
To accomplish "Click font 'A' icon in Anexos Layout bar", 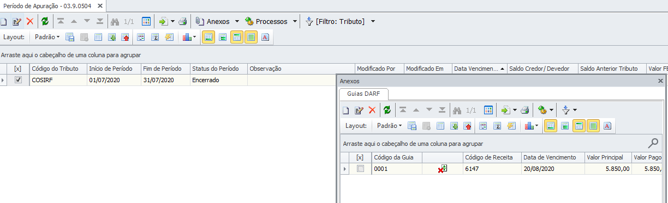I will [607, 125].
